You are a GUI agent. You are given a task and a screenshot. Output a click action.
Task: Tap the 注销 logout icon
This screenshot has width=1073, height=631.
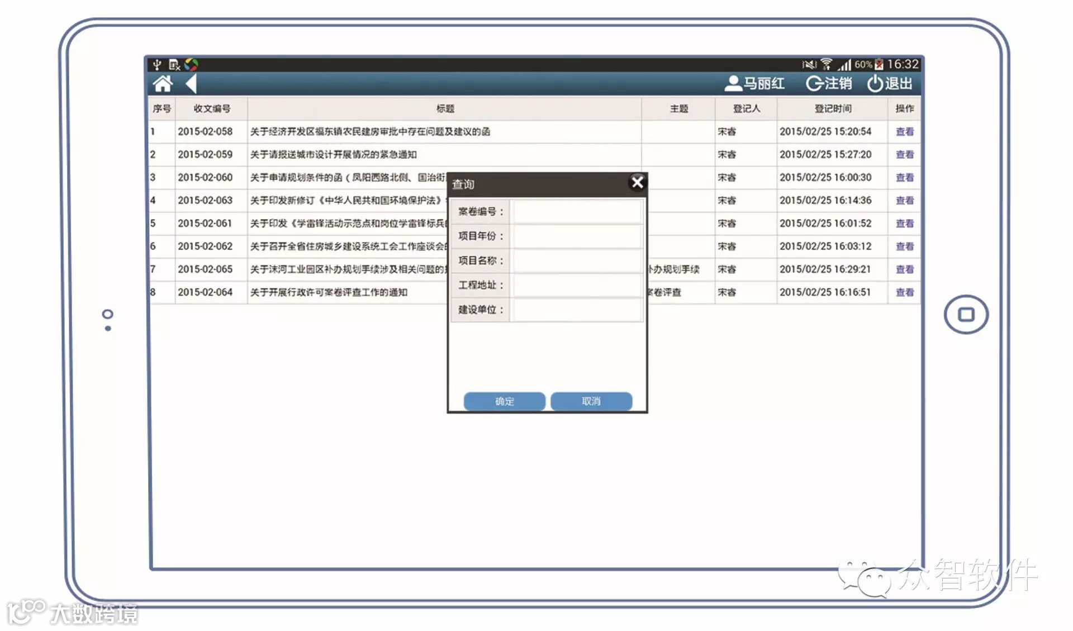point(814,84)
